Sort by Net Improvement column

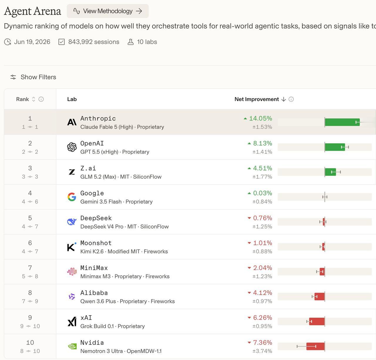pyautogui.click(x=260, y=99)
